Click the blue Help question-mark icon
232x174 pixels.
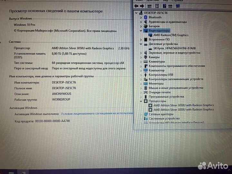pyautogui.click(x=164, y=6)
